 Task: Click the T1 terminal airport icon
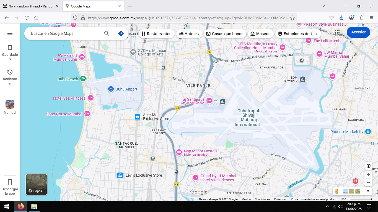222,102
